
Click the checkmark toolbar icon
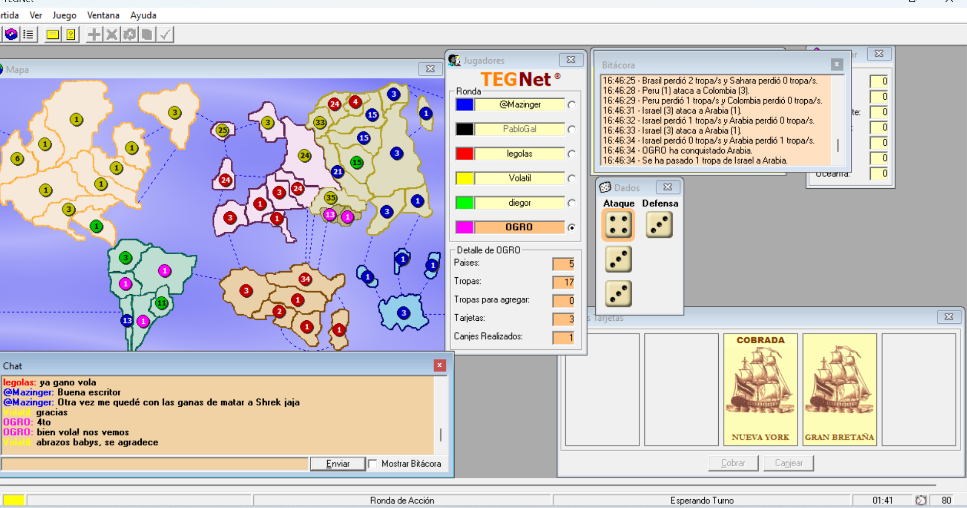165,34
